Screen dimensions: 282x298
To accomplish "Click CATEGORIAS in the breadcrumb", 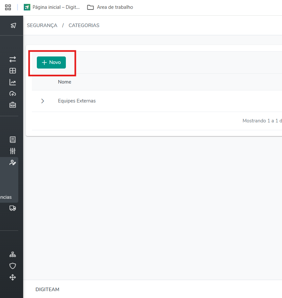I will pyautogui.click(x=84, y=25).
